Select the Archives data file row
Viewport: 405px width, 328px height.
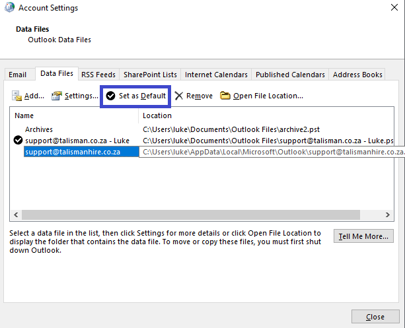click(x=202, y=129)
